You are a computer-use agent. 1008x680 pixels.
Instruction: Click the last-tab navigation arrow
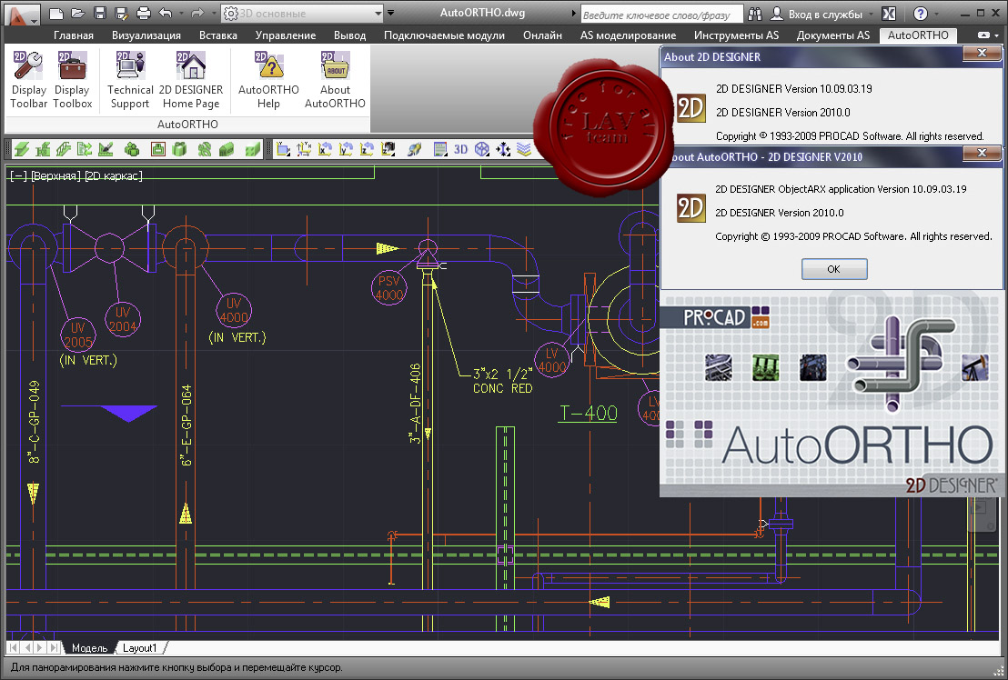point(54,648)
